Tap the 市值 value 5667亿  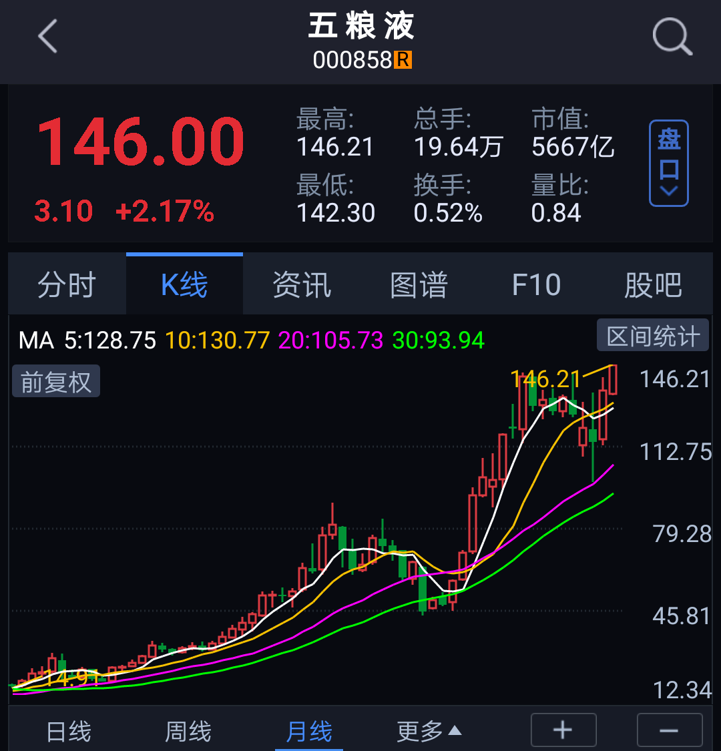pyautogui.click(x=573, y=147)
